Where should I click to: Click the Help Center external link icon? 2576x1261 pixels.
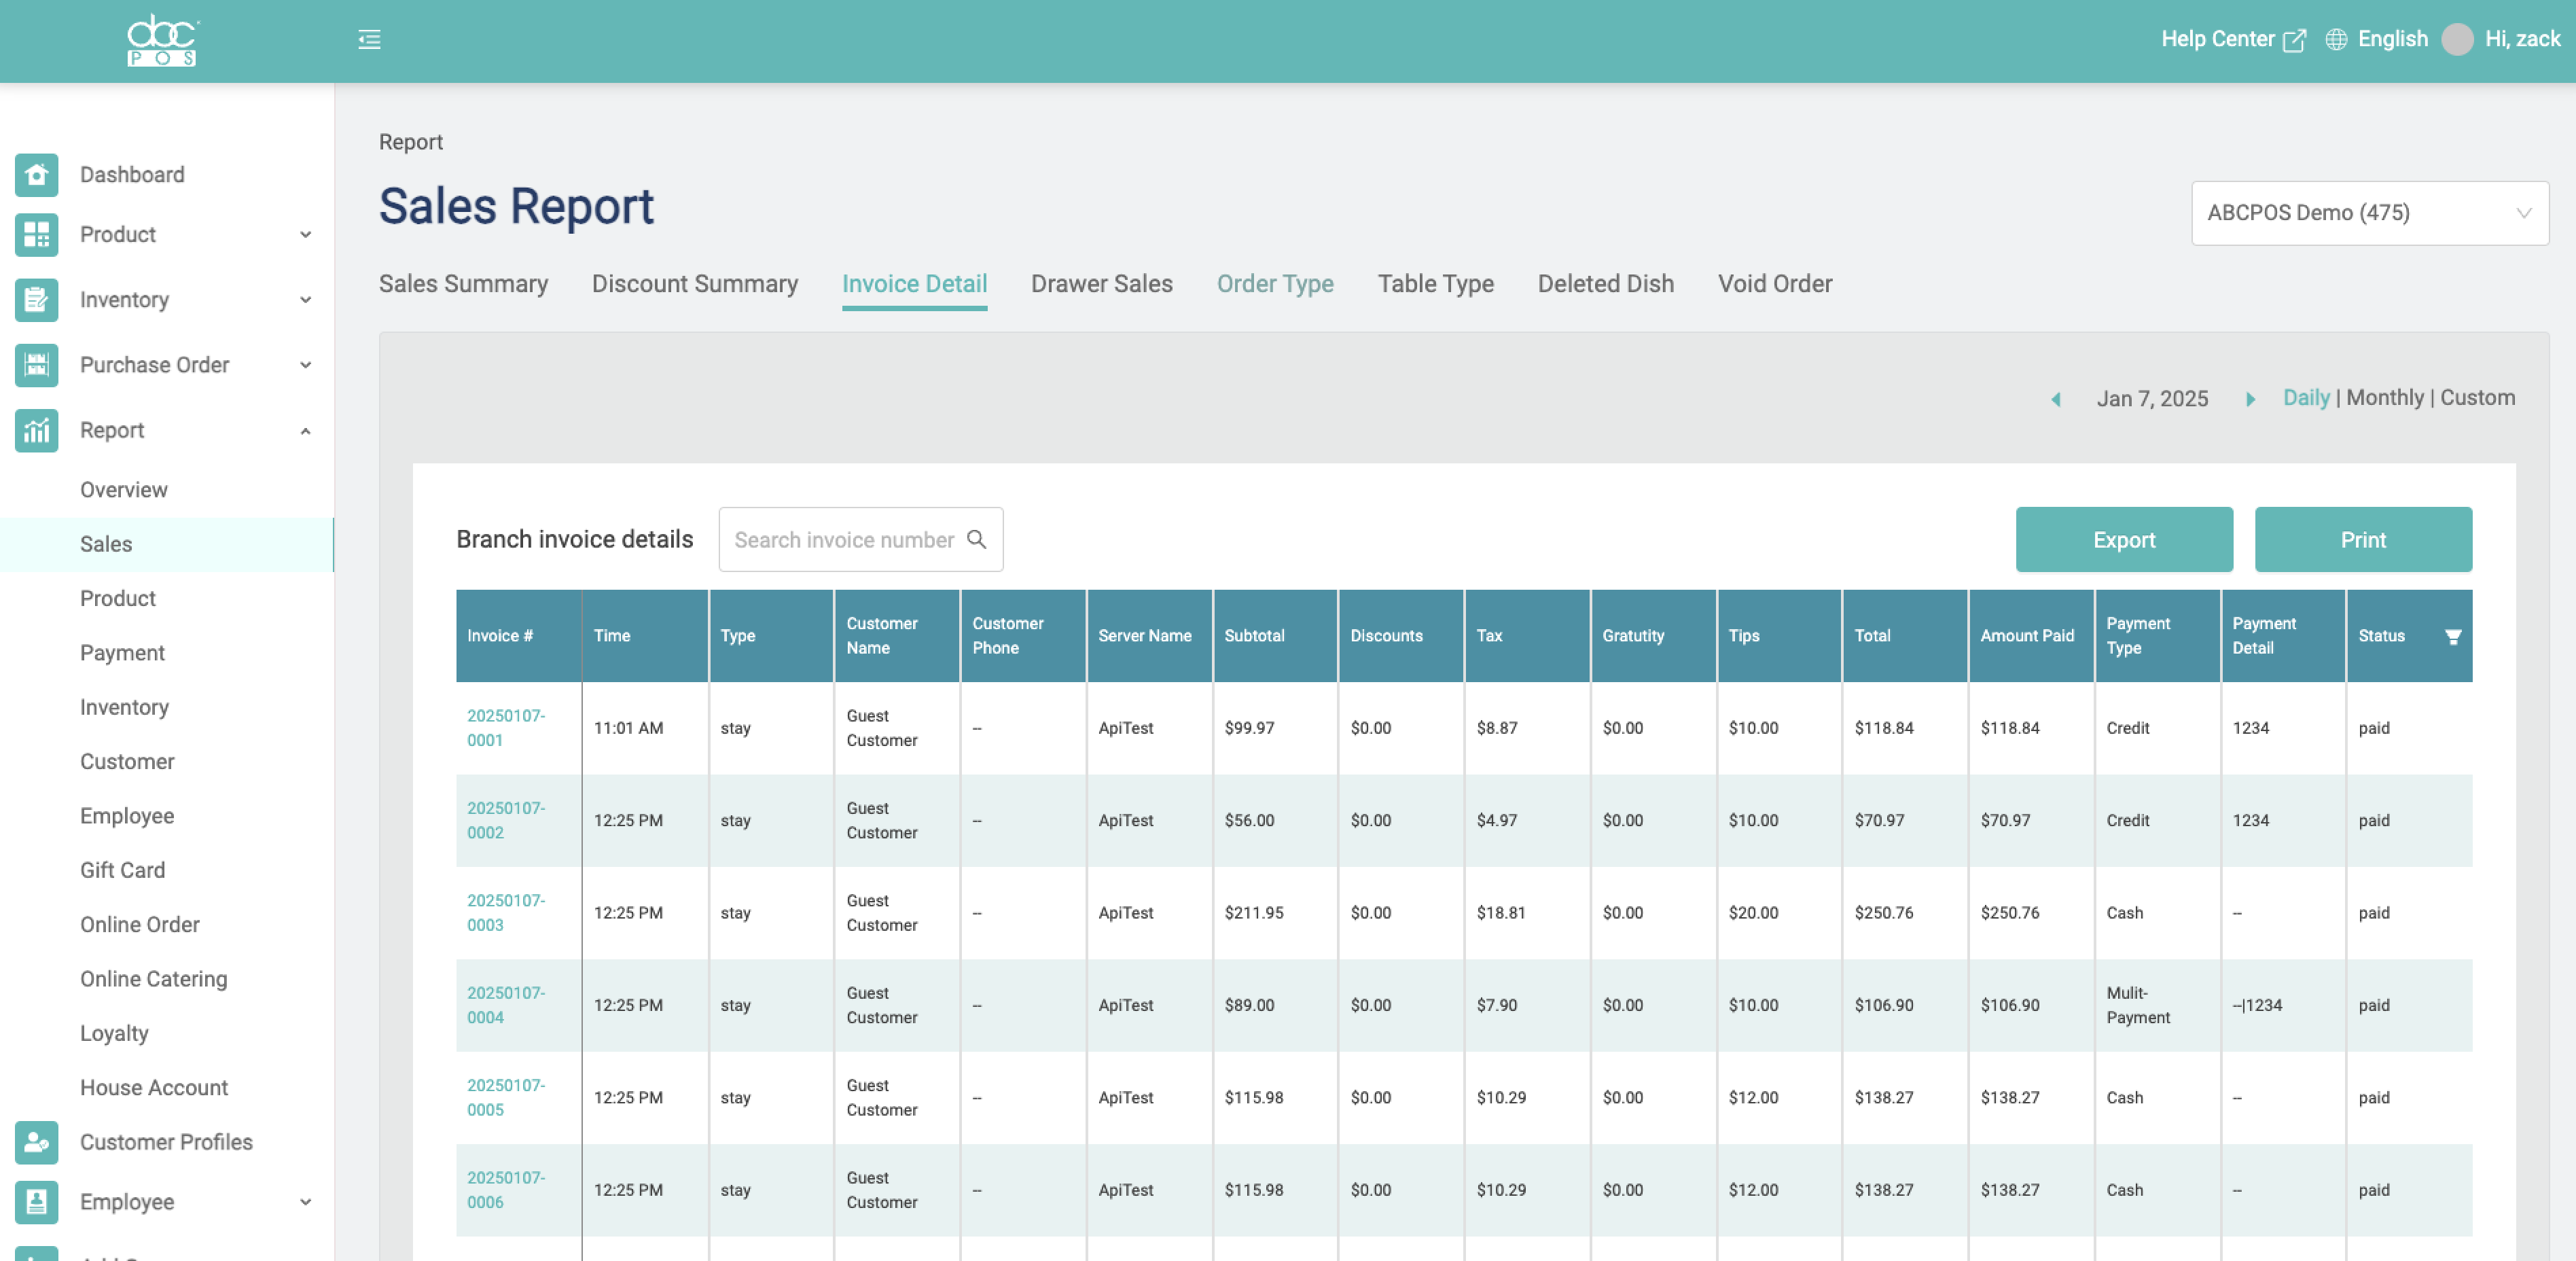(x=2295, y=40)
